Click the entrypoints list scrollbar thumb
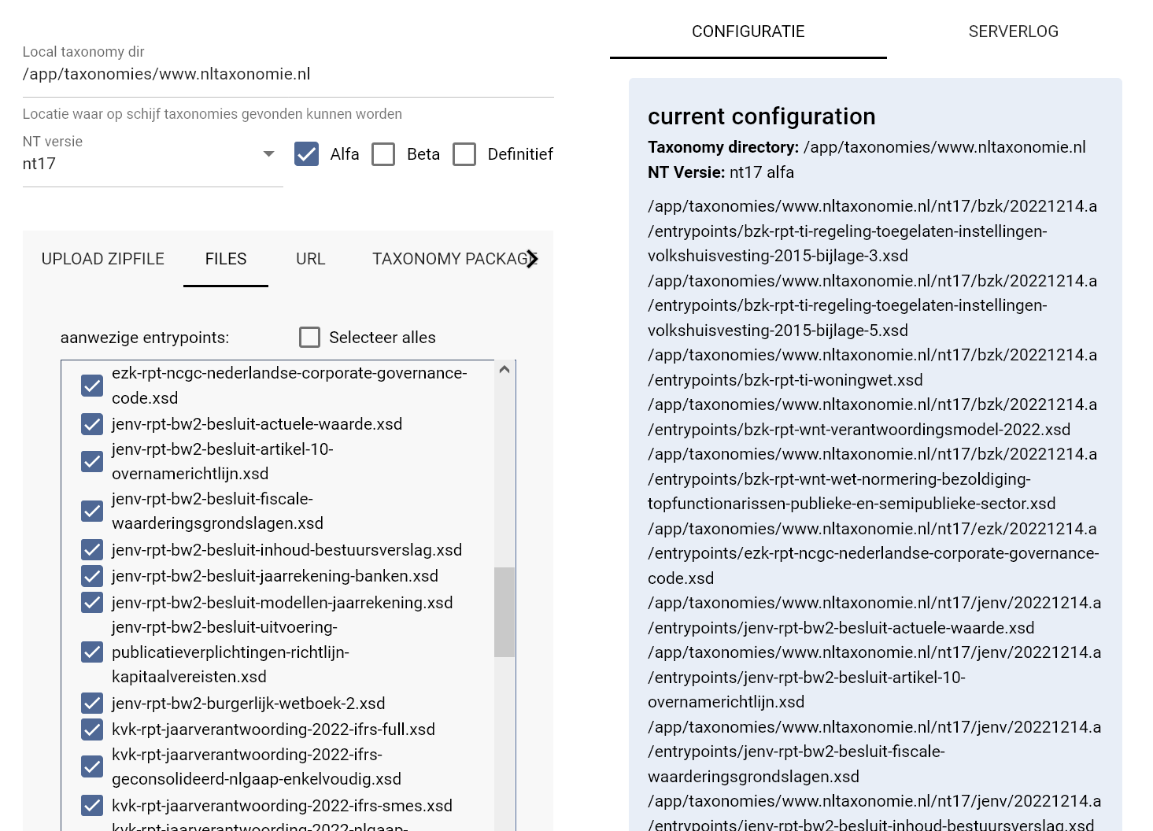This screenshot has height=831, width=1153. point(504,612)
